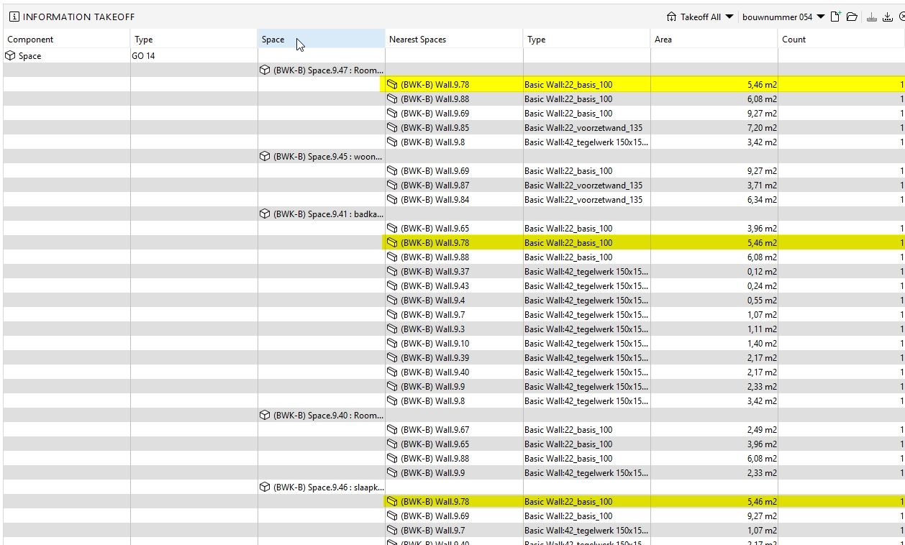Click the wall icon next to Wall.9.10
Screen dimensions: 905x545
point(392,343)
